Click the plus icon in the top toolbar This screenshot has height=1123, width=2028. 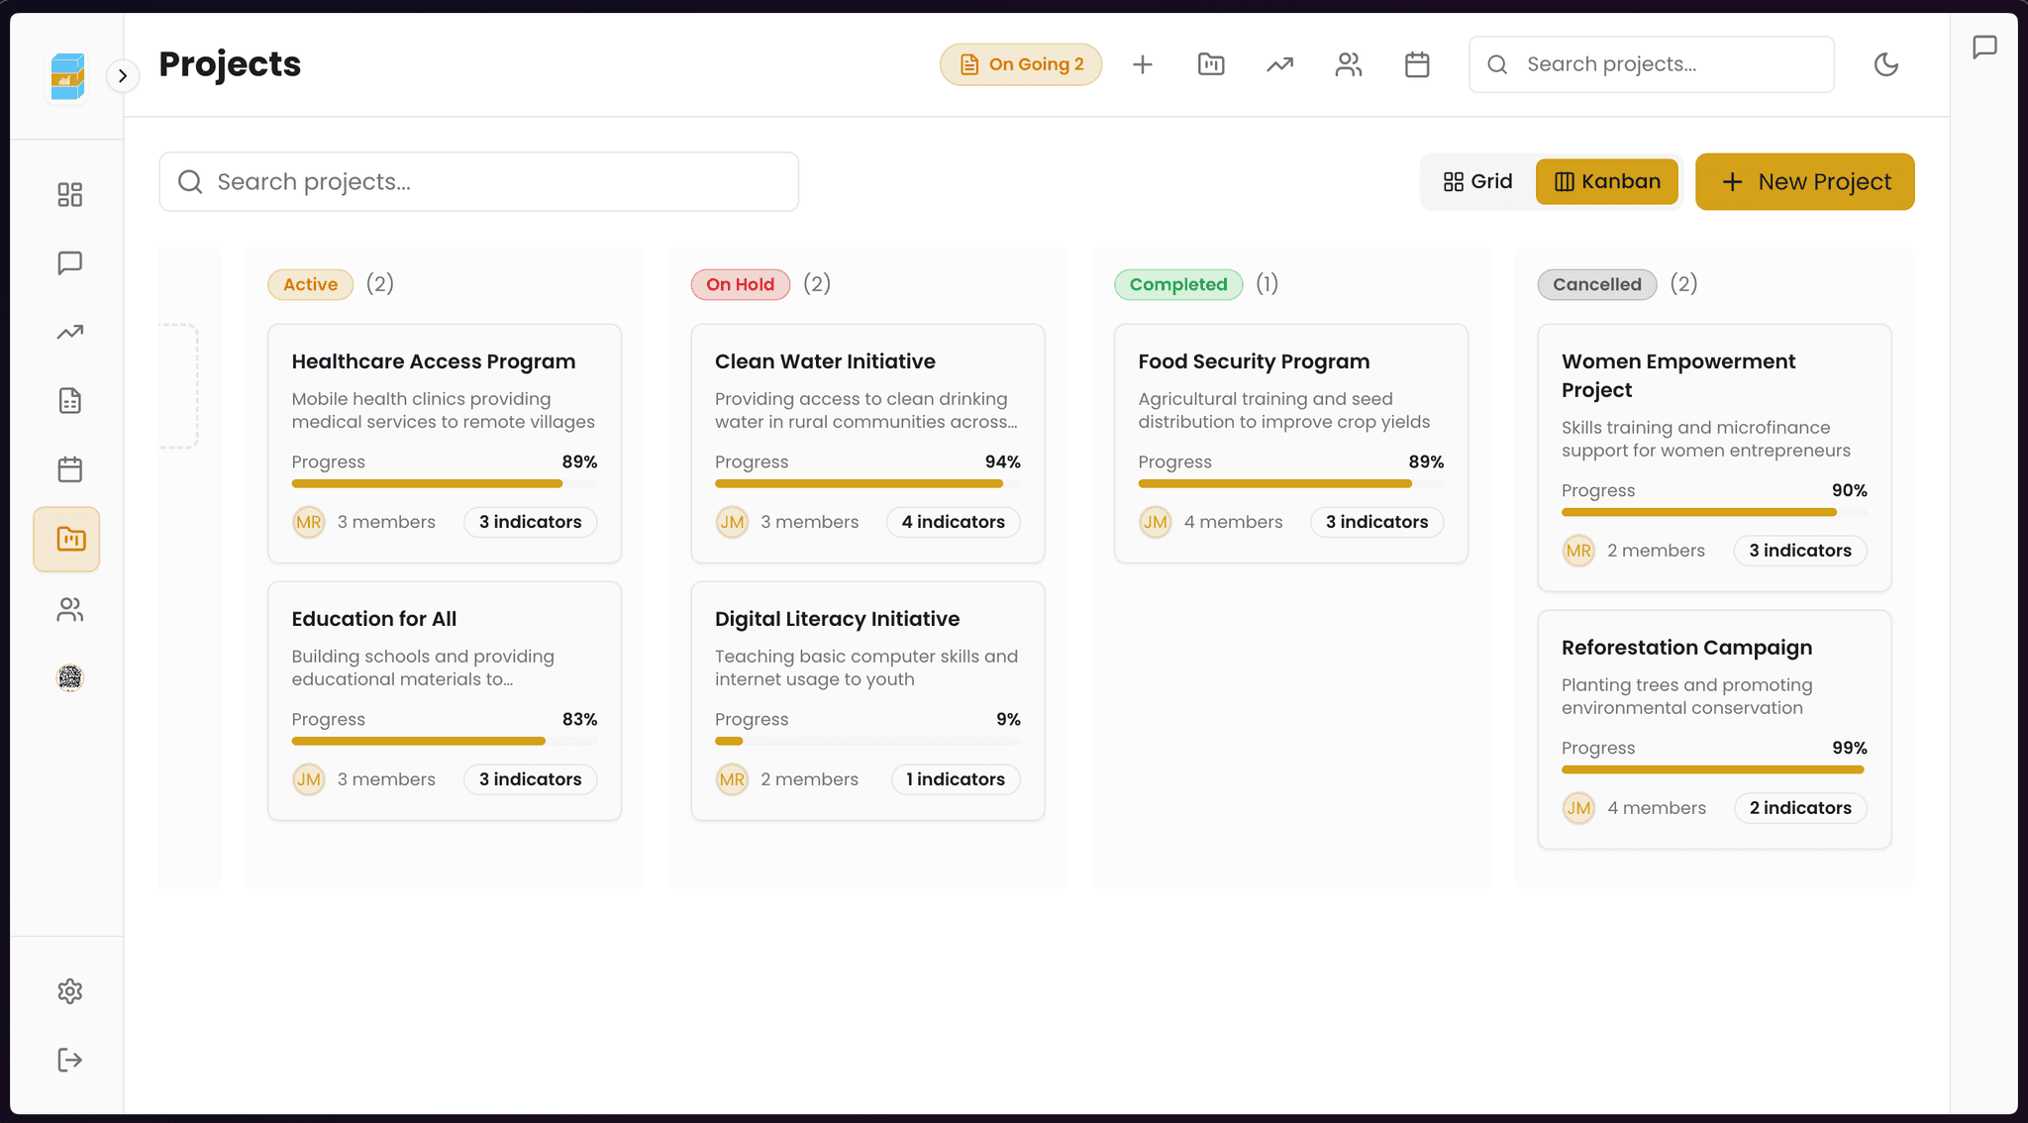tap(1142, 63)
